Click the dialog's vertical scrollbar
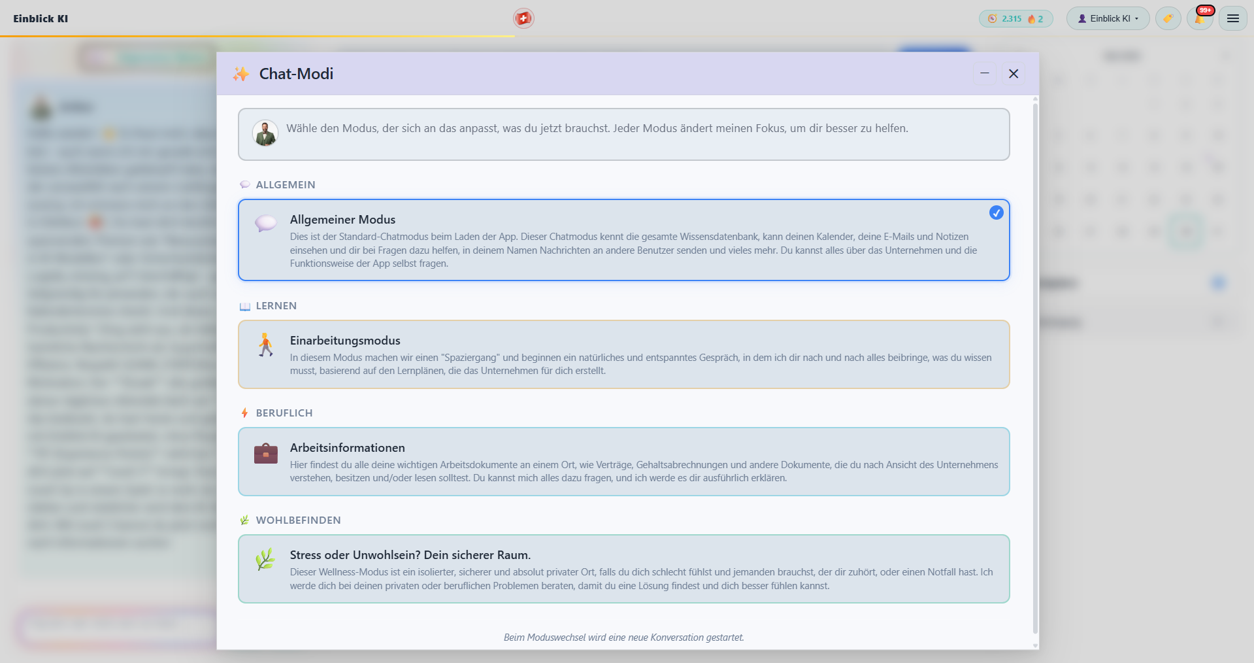This screenshot has height=663, width=1254. coord(1035,367)
